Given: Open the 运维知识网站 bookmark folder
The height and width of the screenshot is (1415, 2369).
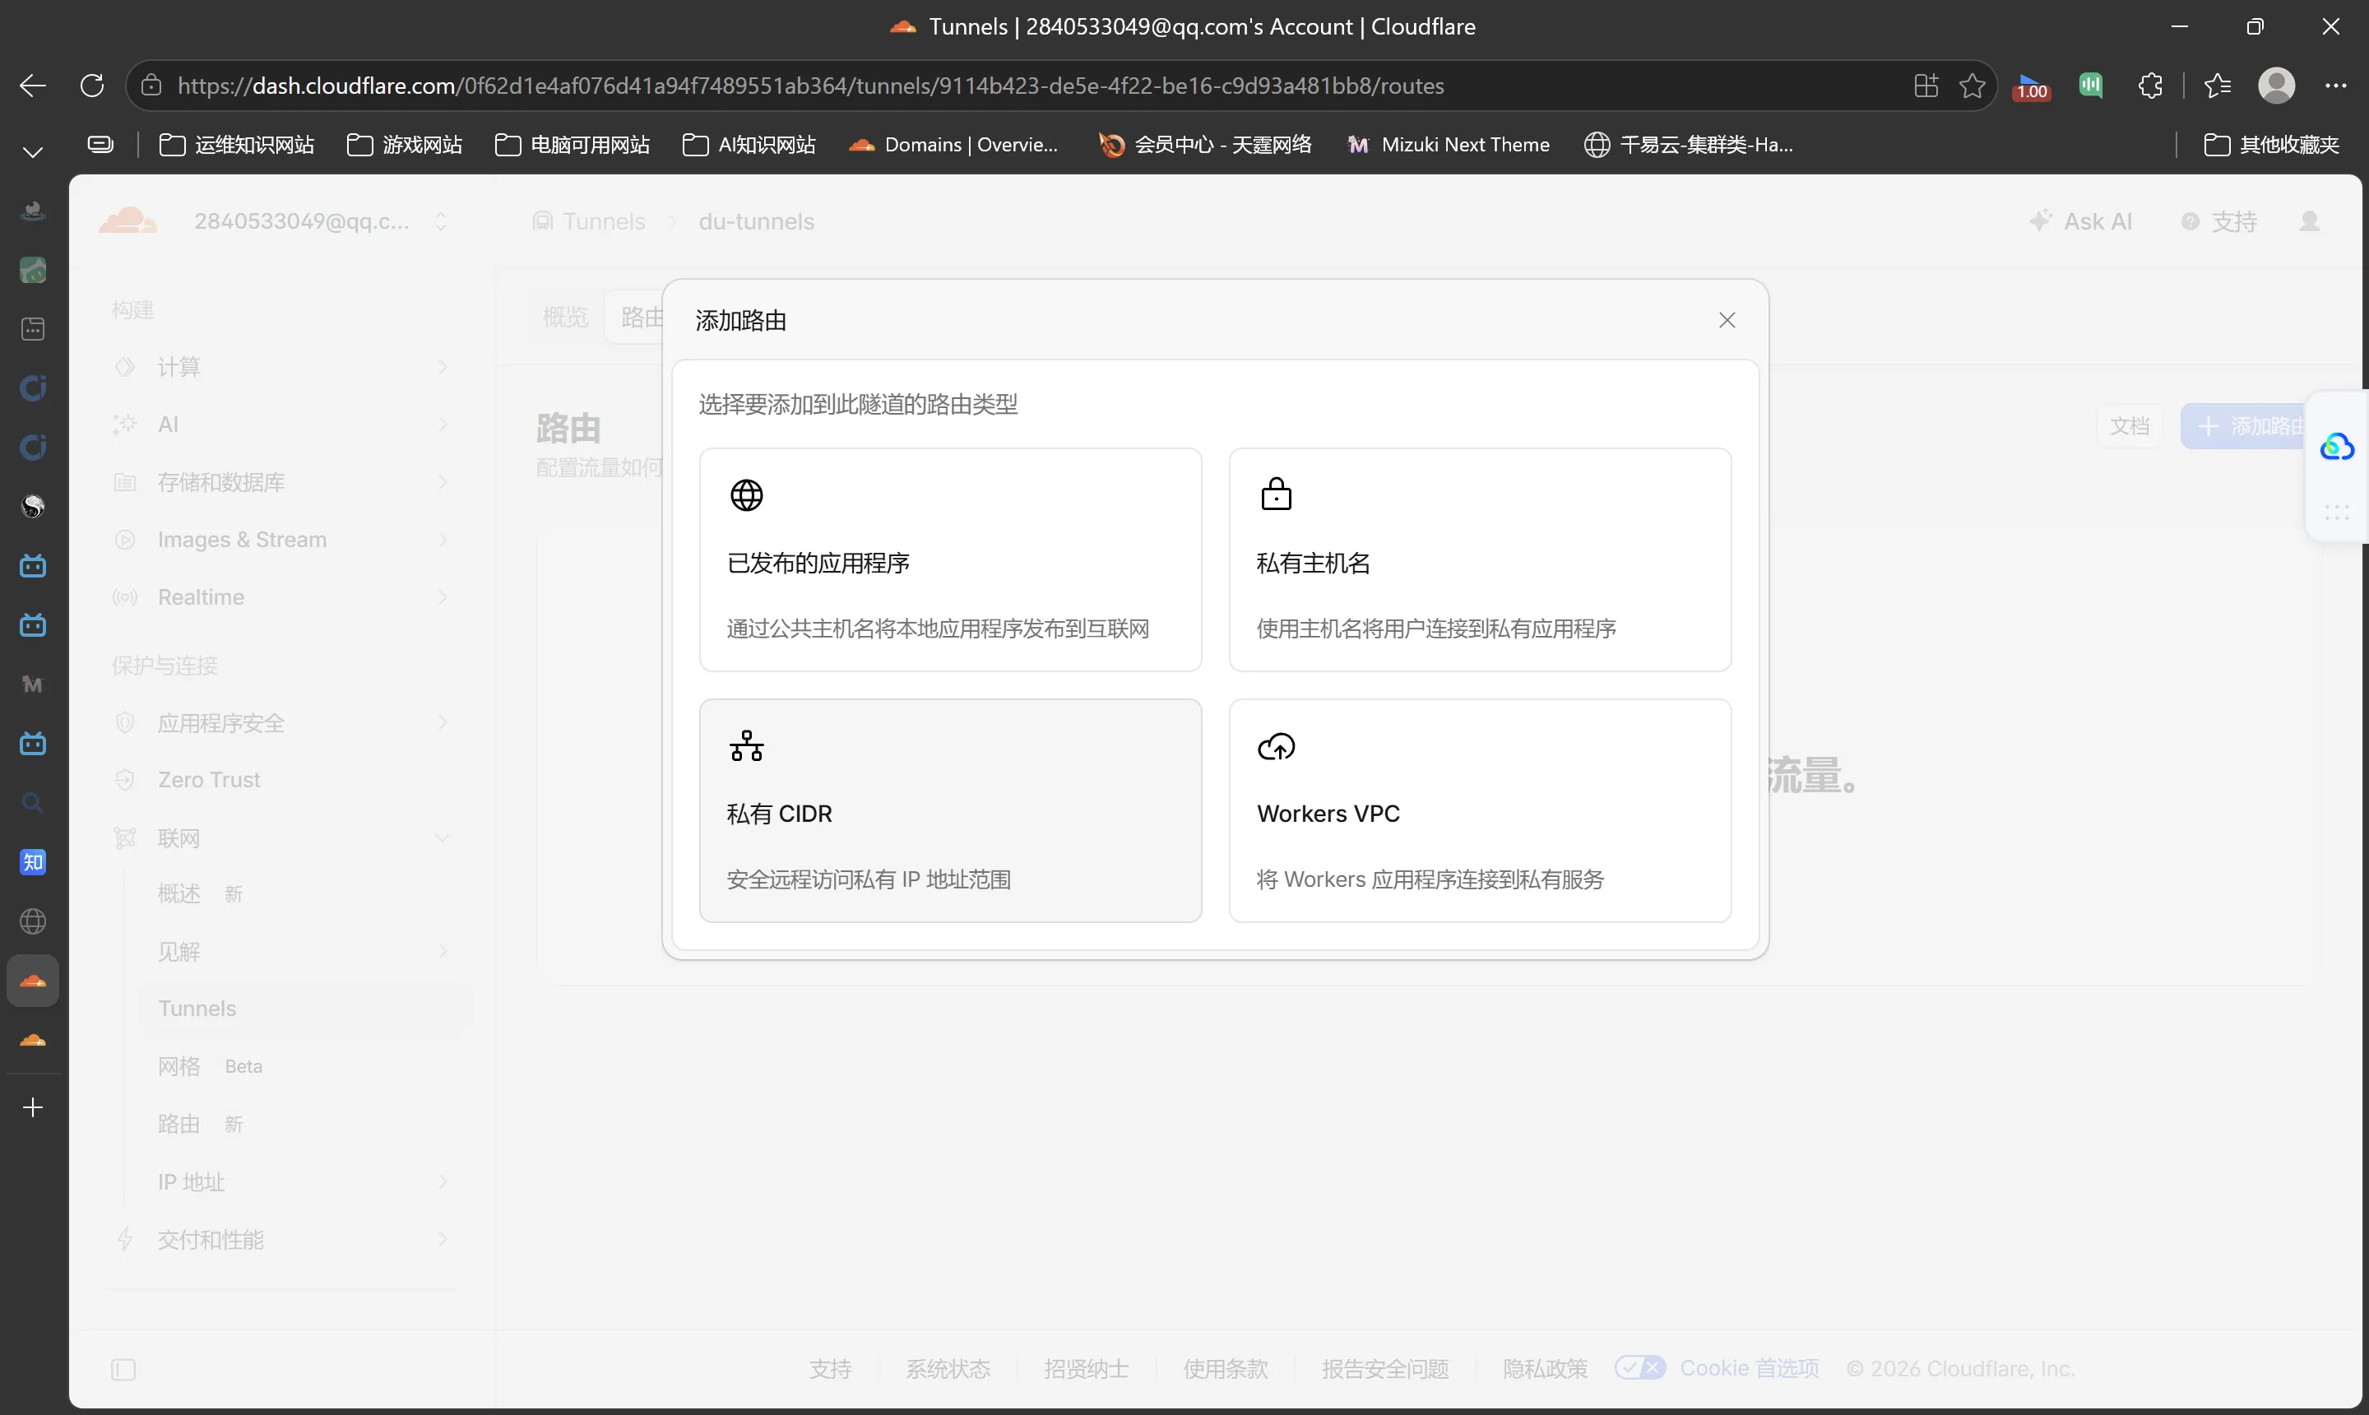Looking at the screenshot, I should point(236,145).
